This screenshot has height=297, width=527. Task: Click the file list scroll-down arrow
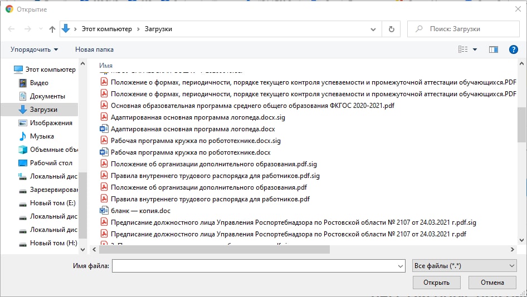pos(521,240)
